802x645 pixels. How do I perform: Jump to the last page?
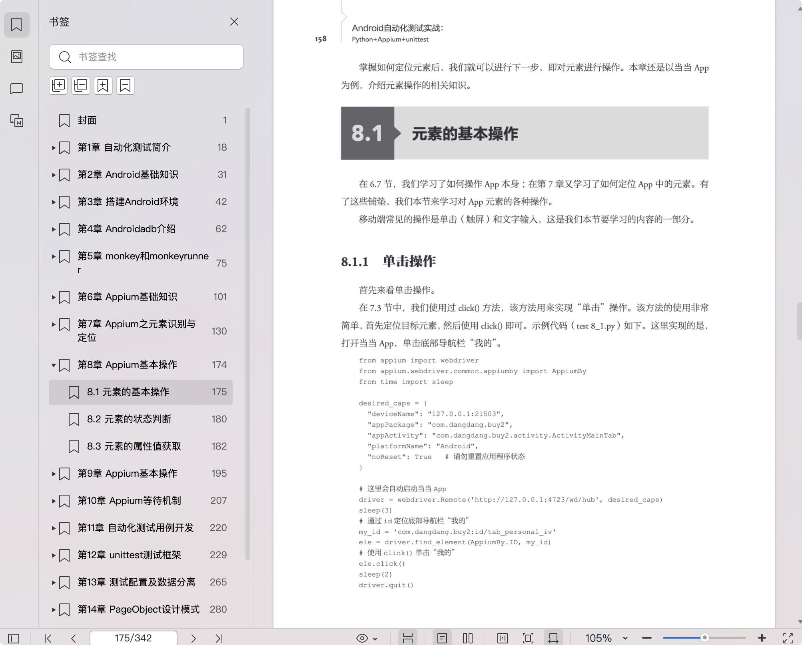click(219, 638)
